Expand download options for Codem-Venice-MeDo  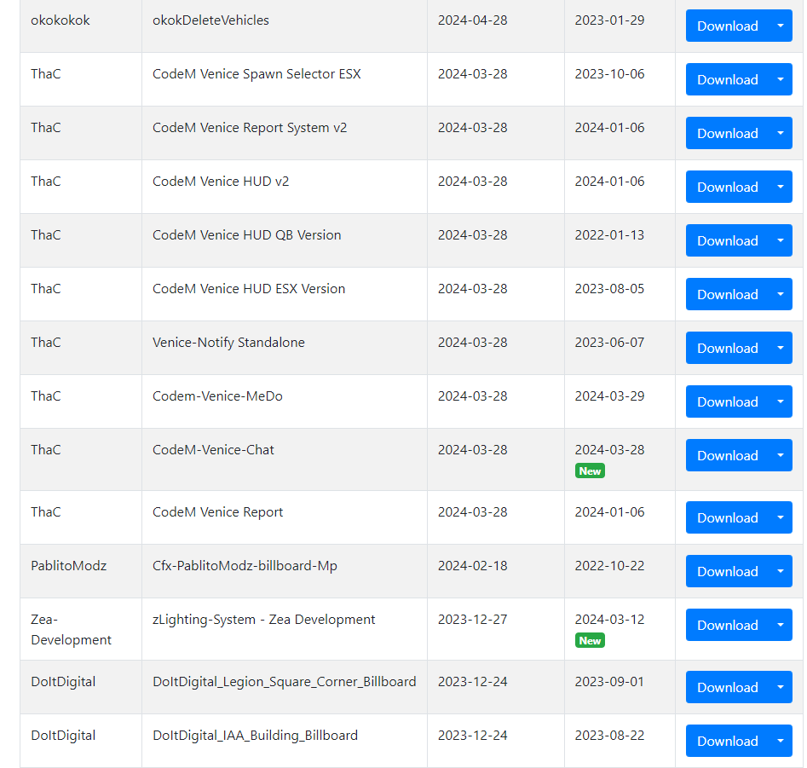781,401
